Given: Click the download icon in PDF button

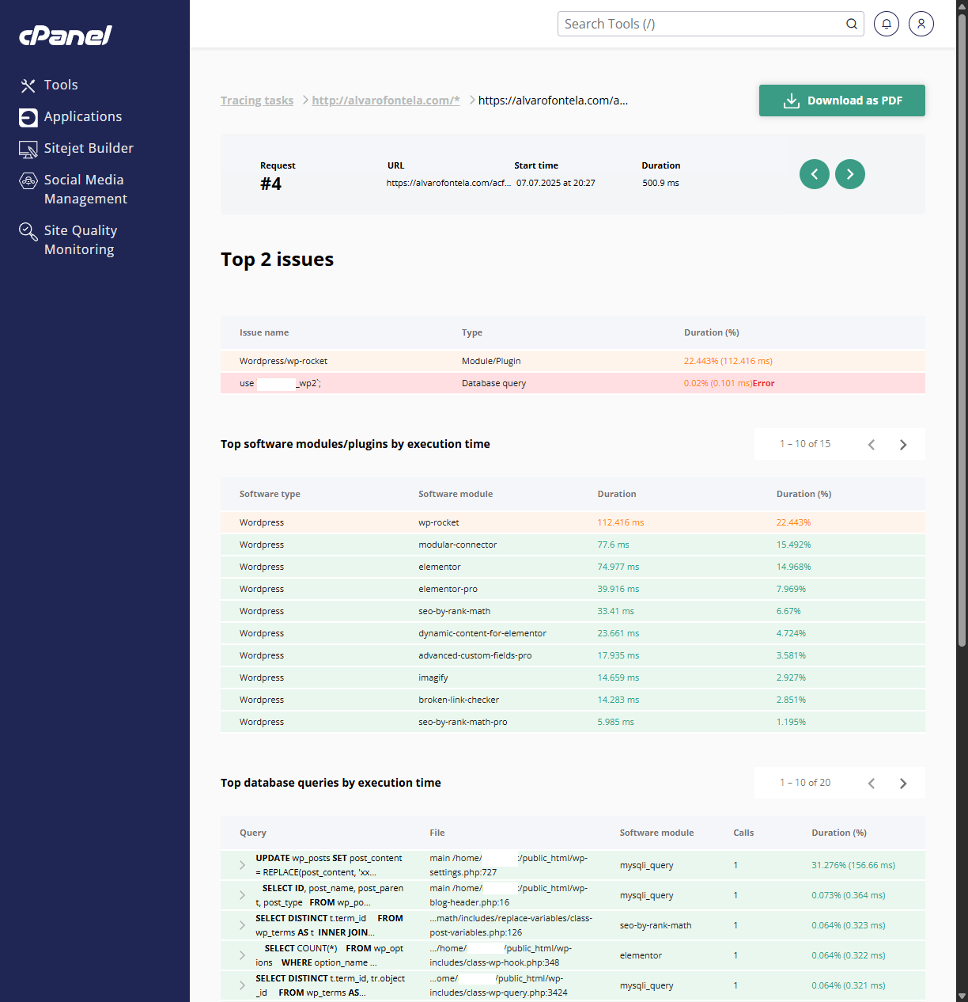Looking at the screenshot, I should pos(792,101).
